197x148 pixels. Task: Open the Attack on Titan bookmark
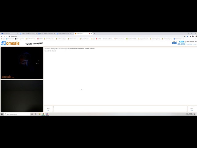[x=73, y=39]
